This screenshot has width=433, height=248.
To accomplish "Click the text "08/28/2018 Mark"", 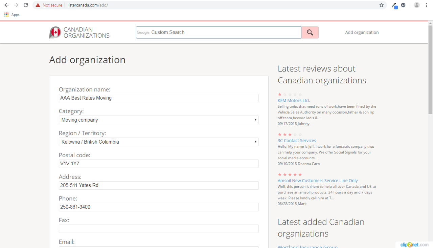I will click(x=292, y=204).
